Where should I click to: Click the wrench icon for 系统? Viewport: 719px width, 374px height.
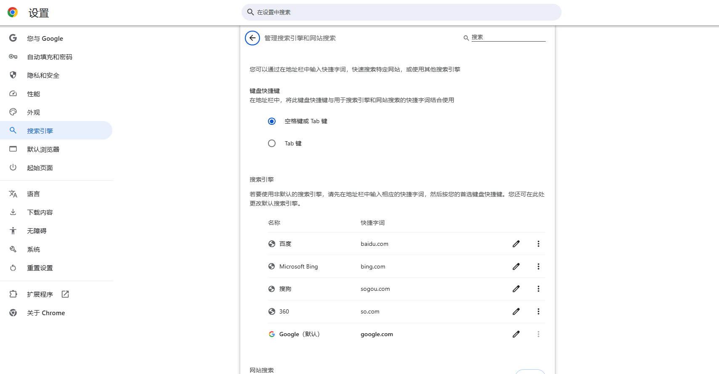[13, 249]
